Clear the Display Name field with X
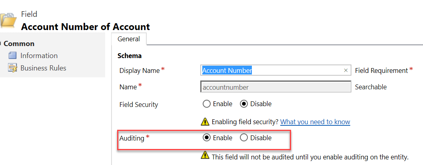This screenshot has height=165, width=423. (346, 70)
